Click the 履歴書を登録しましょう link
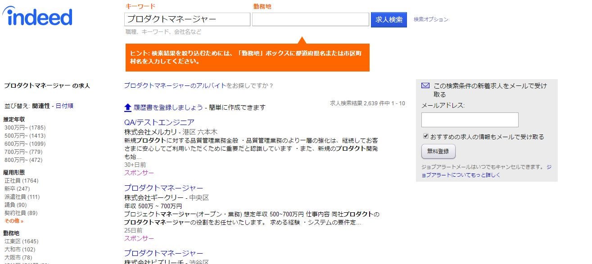Image resolution: width=592 pixels, height=264 pixels. 168,107
